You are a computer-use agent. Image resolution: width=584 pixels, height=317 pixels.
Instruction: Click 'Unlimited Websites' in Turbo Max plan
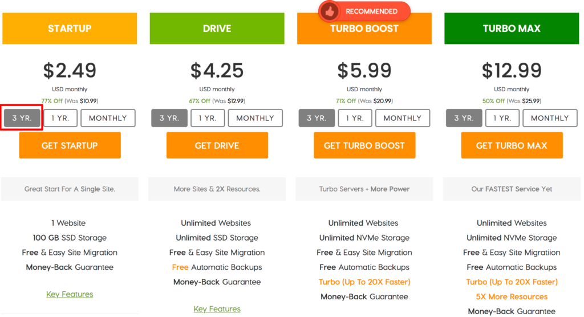(512, 223)
